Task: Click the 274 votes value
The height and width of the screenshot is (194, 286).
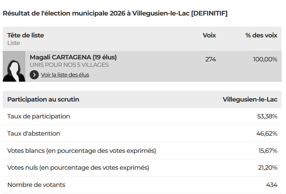Action: click(210, 59)
